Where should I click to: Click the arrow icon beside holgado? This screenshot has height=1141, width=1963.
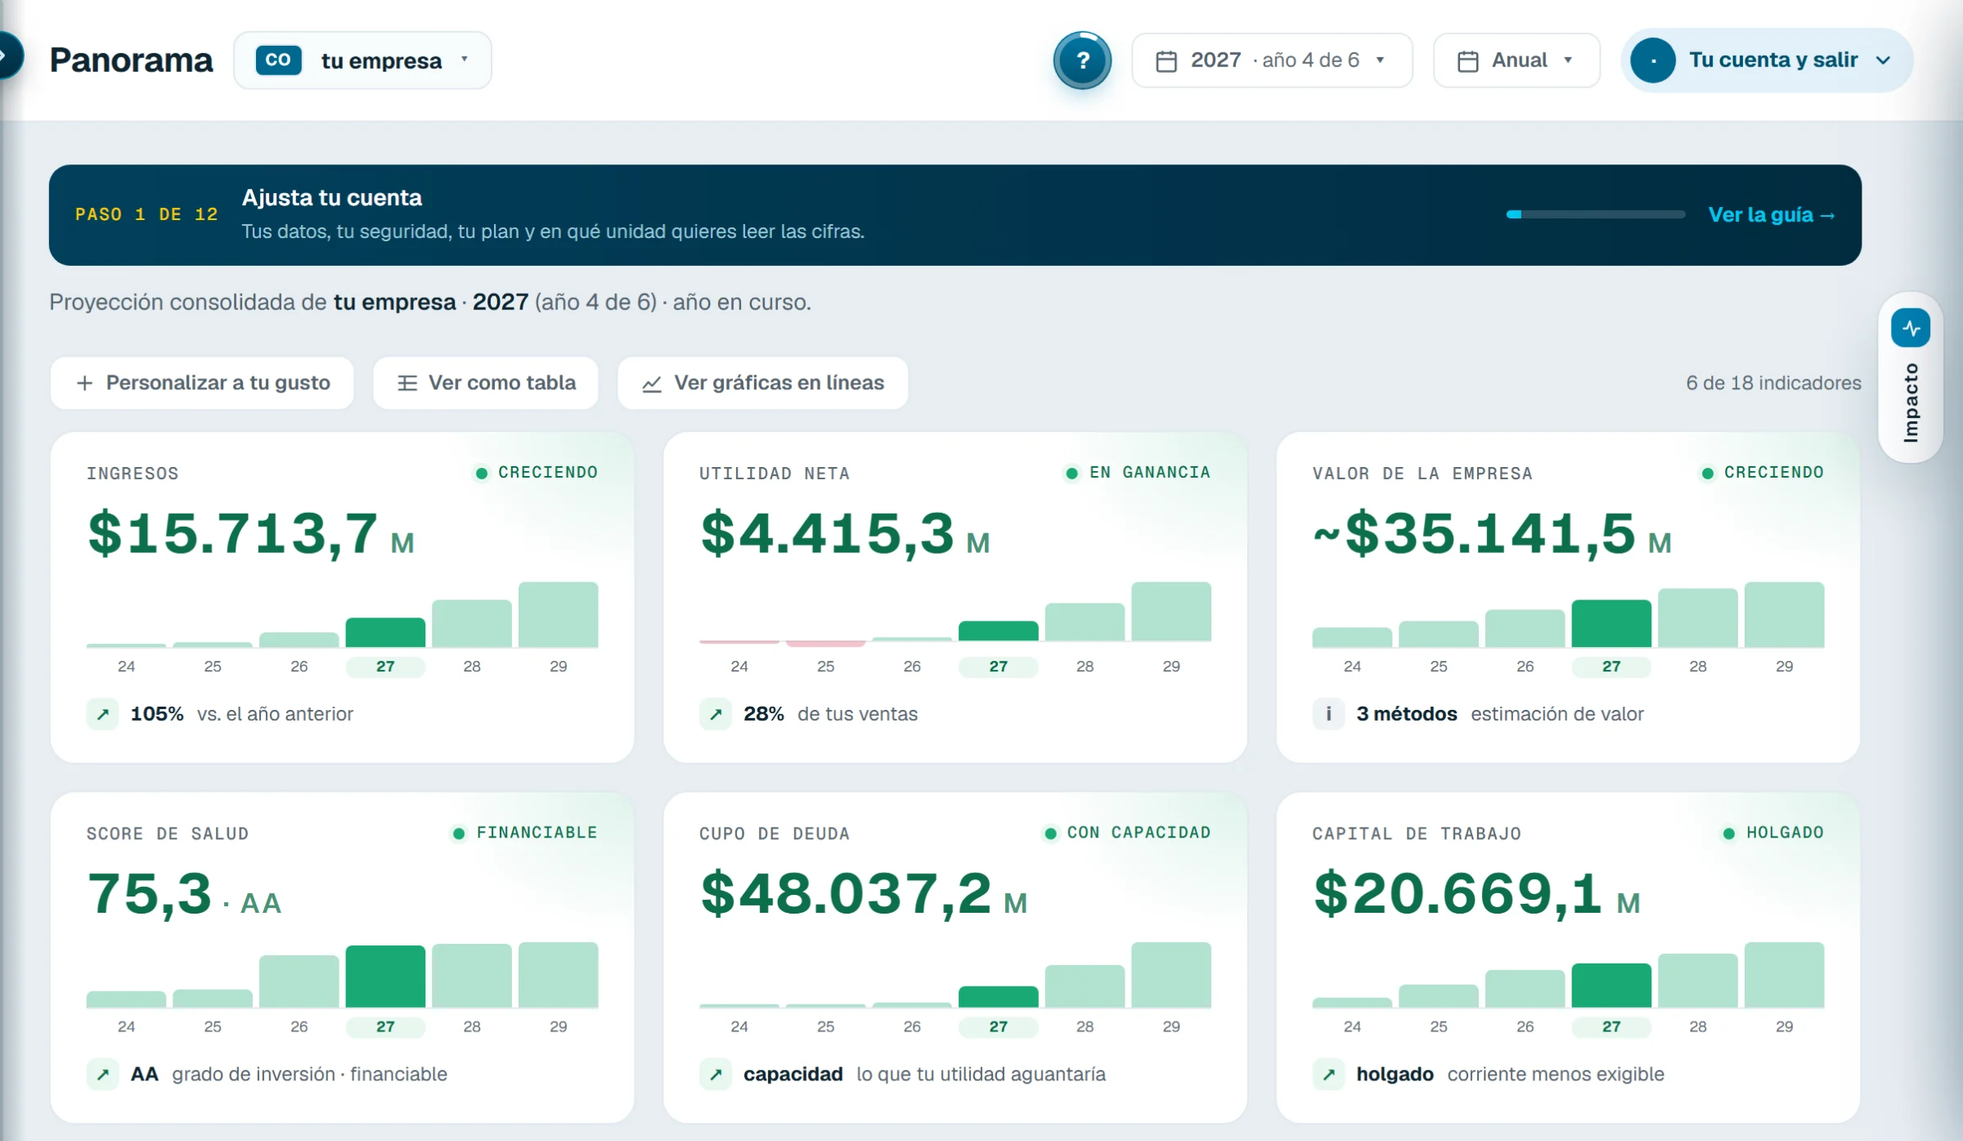tap(1328, 1074)
